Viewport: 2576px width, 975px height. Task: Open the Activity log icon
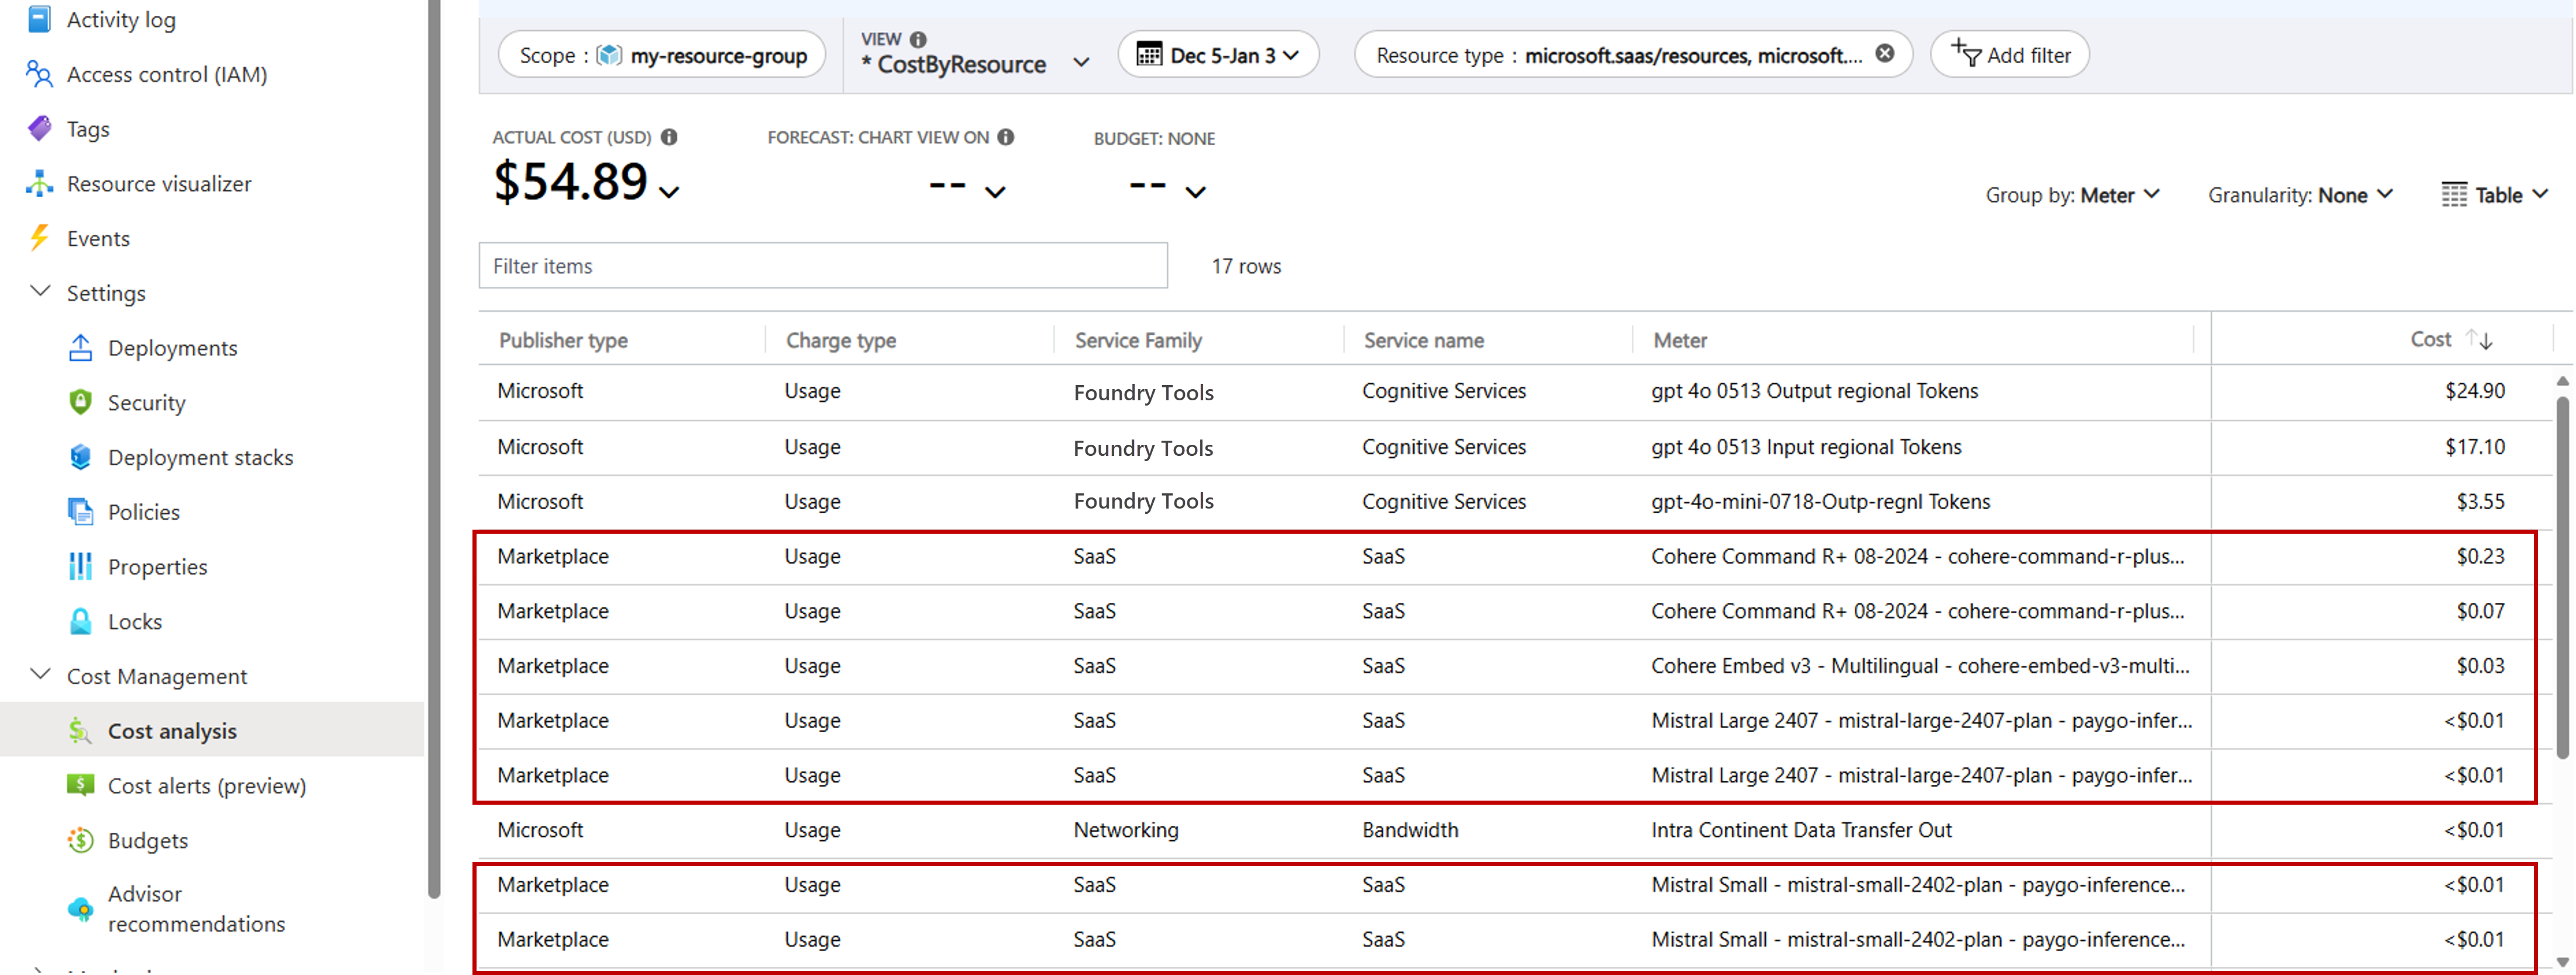39,19
